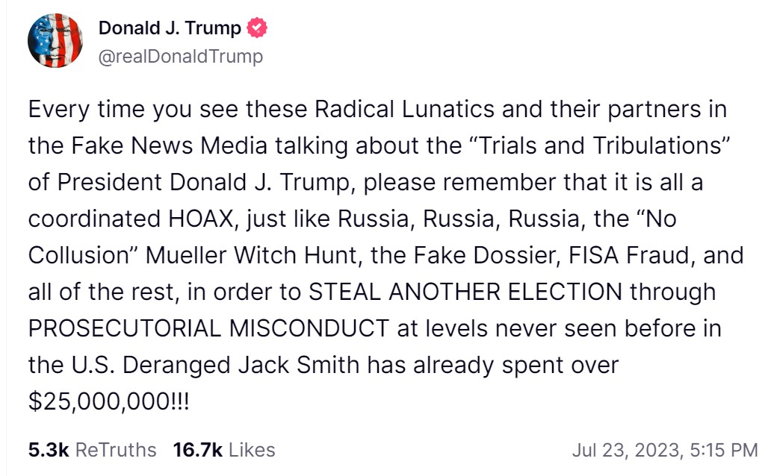771x476 pixels.
Task: Click the $25,000,000!!! text in the post
Action: [x=109, y=401]
